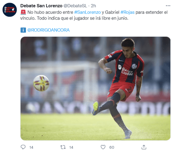Click the soccer ball in the photo

(41, 83)
